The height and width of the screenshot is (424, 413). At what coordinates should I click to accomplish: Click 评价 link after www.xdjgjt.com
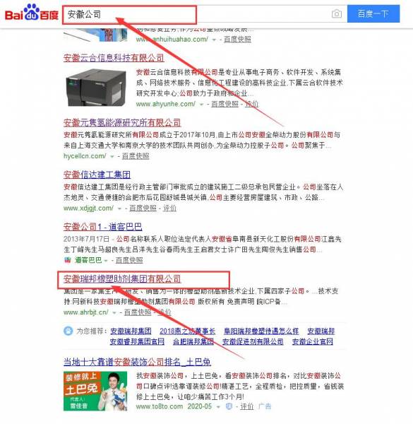169,208
